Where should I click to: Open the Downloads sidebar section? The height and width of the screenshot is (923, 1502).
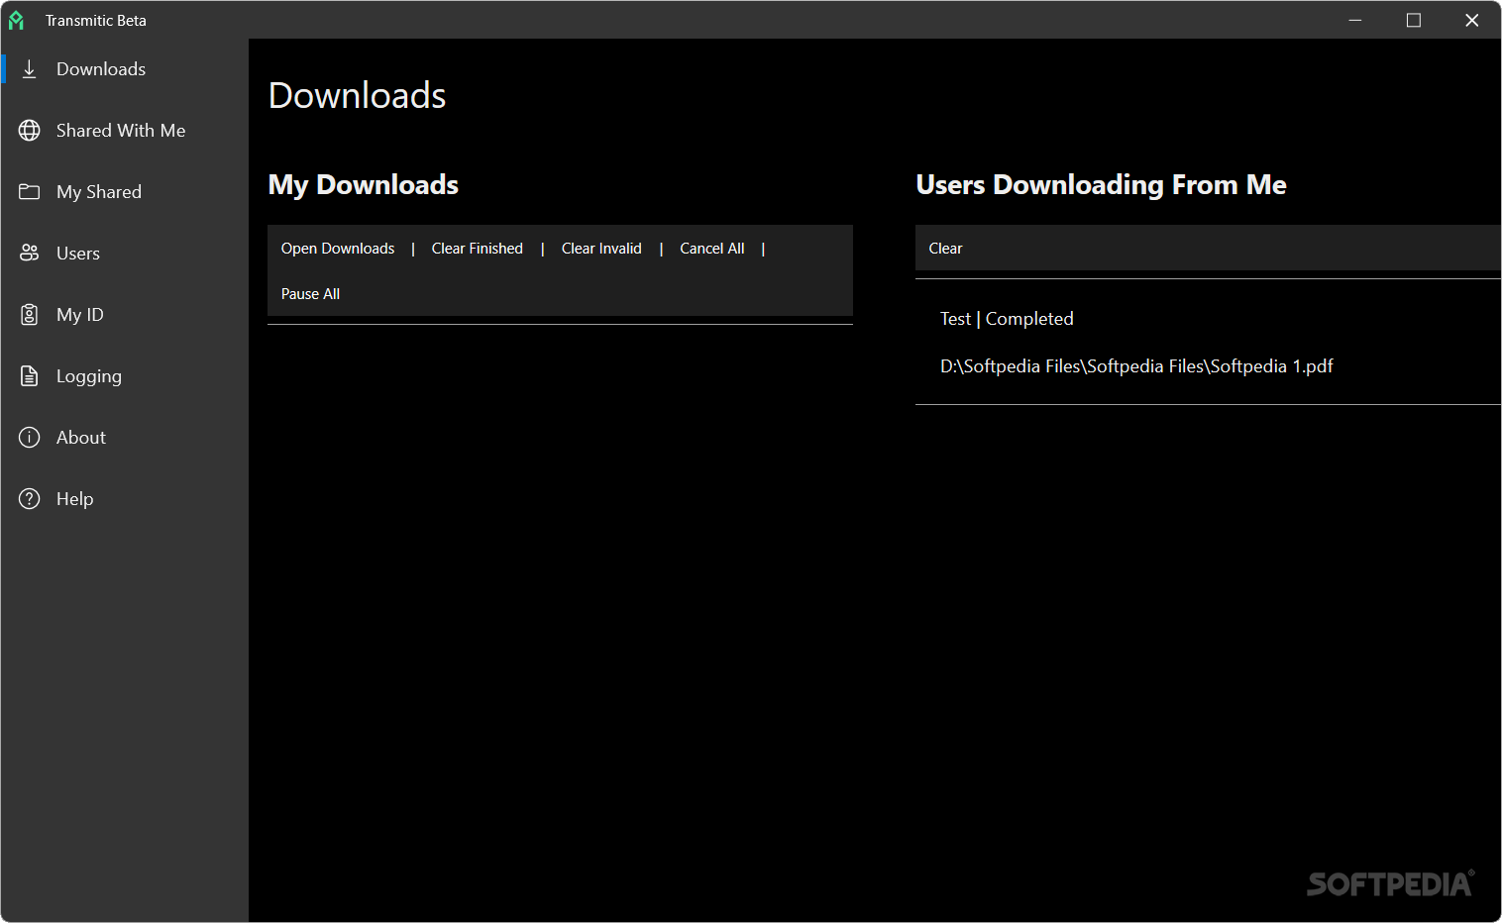coord(124,69)
